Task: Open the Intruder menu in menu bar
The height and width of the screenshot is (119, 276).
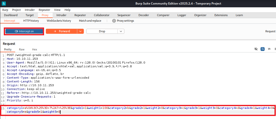Action: (x=30, y=10)
